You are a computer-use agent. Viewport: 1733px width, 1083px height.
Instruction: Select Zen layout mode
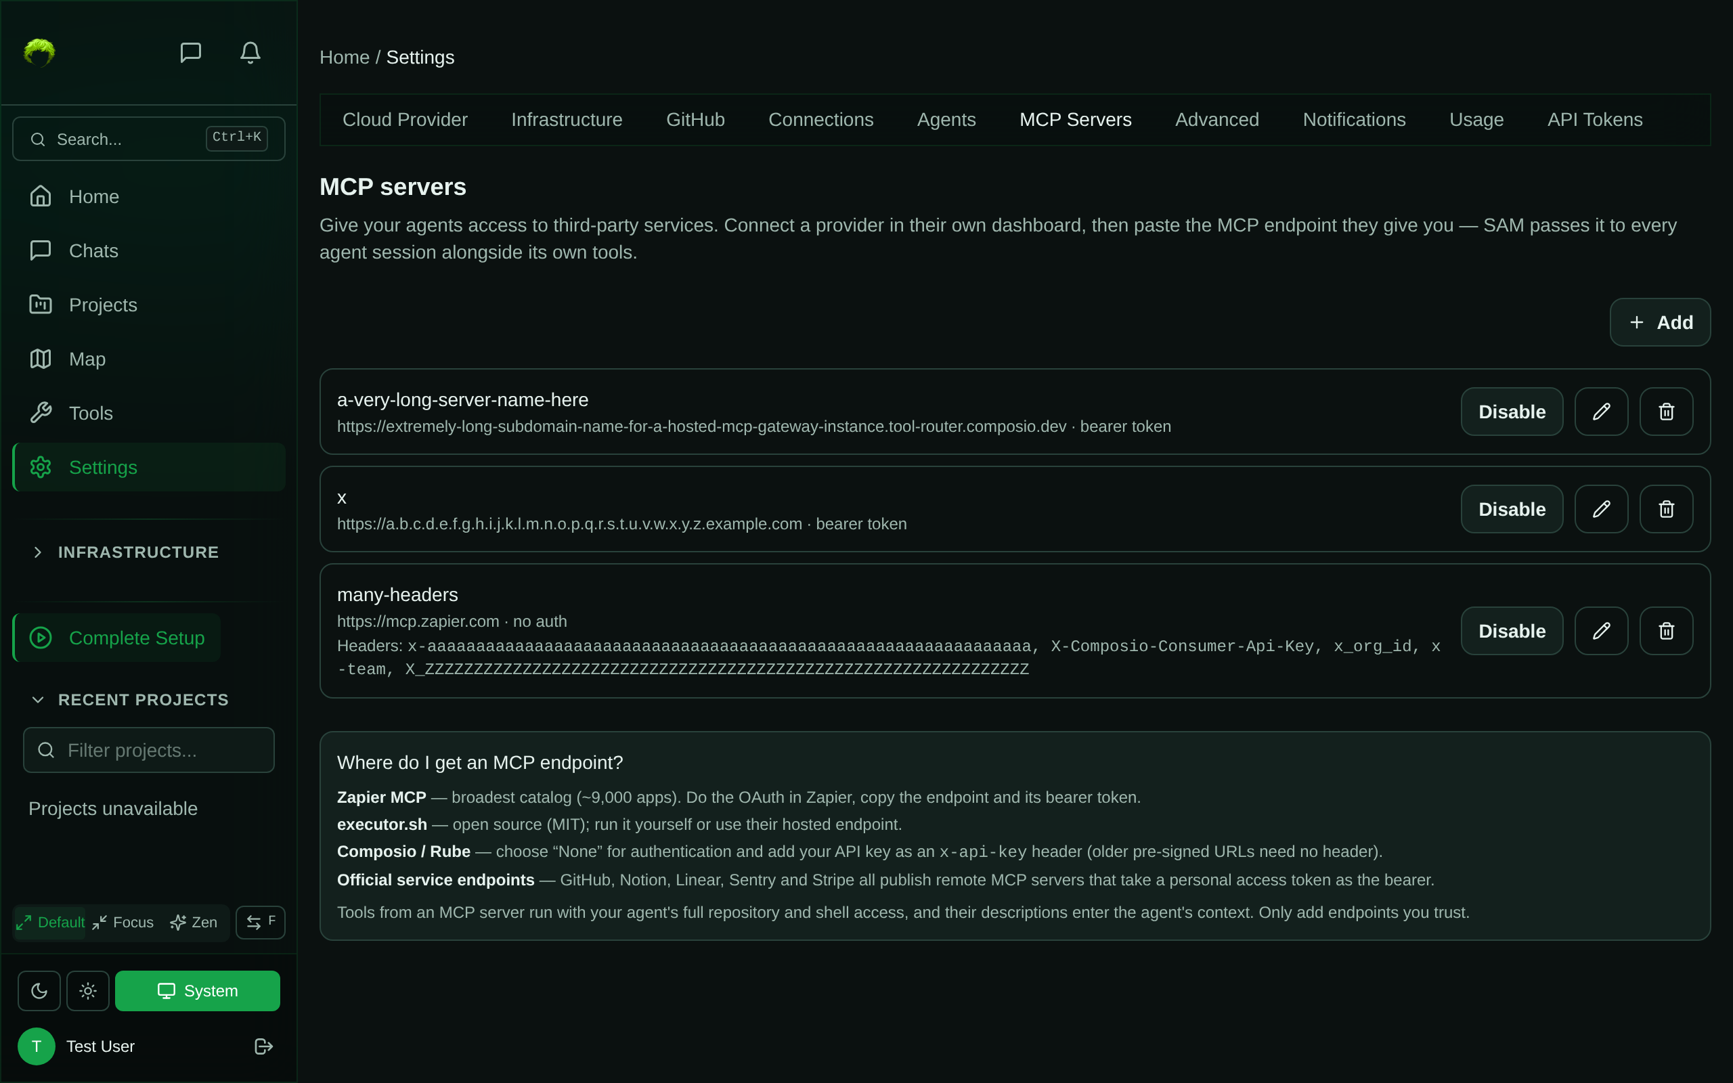[194, 923]
